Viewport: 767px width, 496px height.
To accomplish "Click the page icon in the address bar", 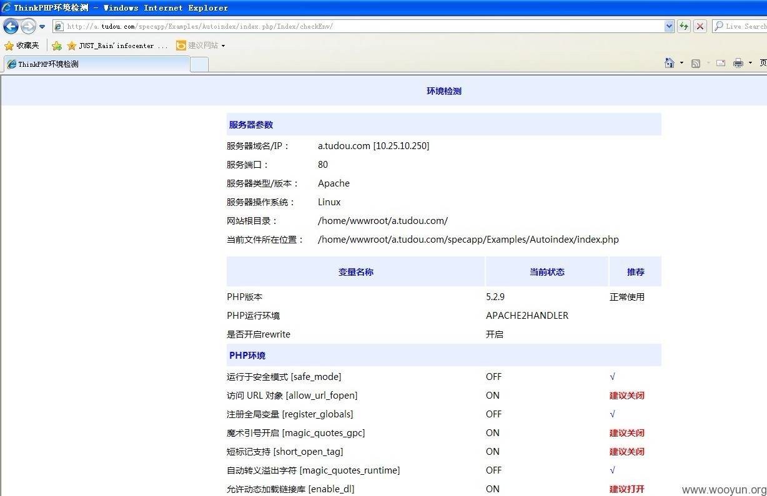I will point(59,26).
